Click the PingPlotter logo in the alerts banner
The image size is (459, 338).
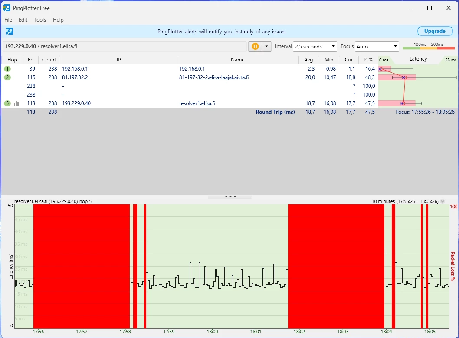click(x=10, y=31)
